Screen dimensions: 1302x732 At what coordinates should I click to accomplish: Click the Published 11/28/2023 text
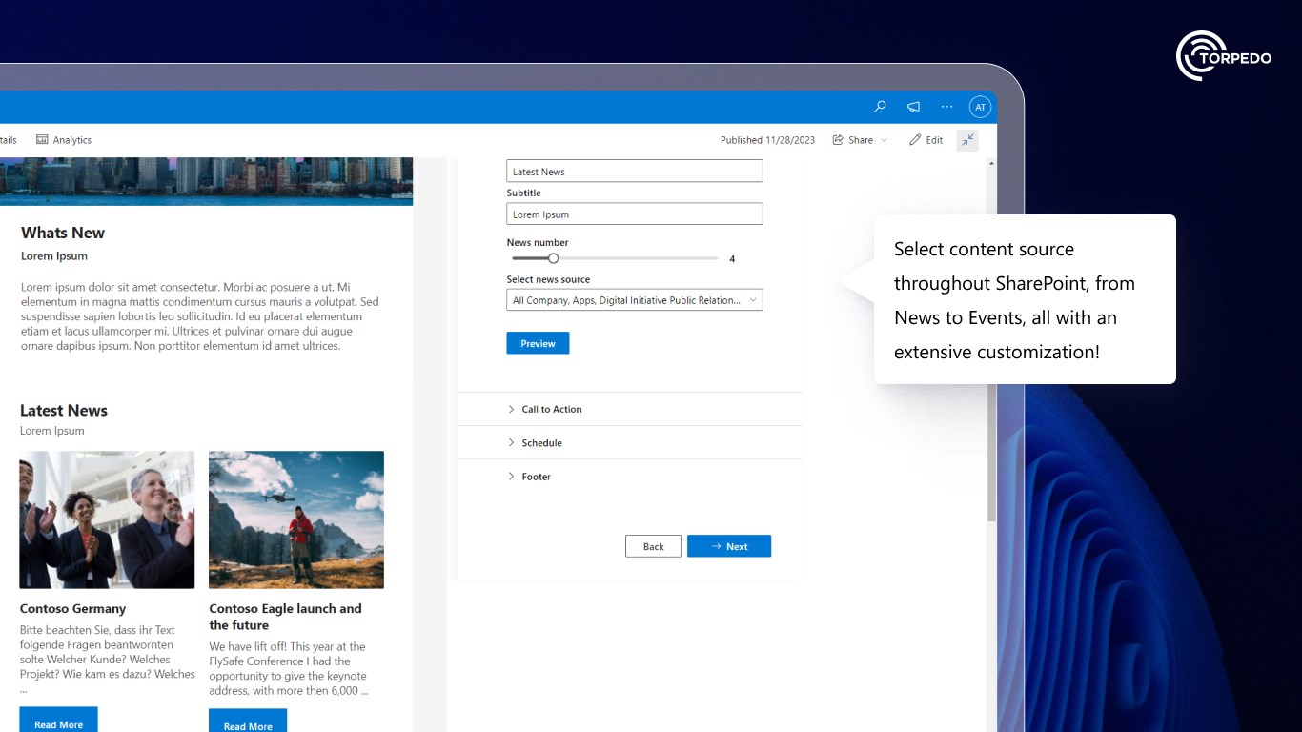[767, 140]
